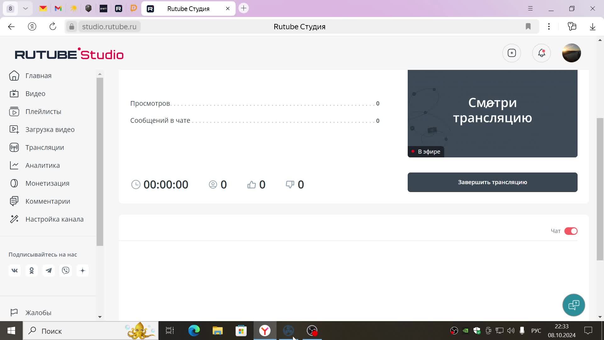Open the Смотри трансляцию stream preview

[x=492, y=114]
